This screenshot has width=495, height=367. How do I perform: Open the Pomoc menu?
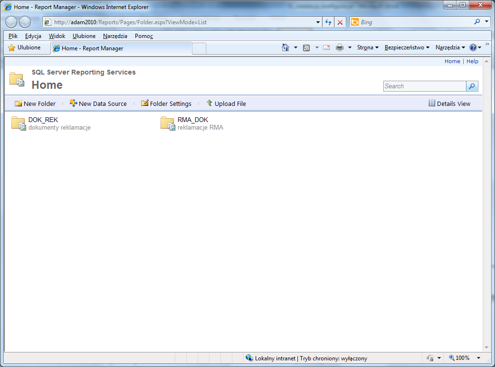144,36
